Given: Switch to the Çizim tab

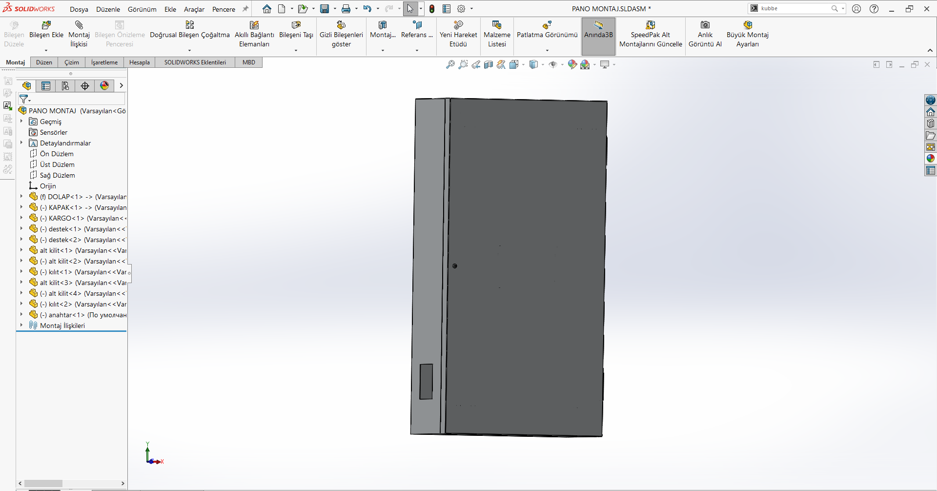Looking at the screenshot, I should [72, 62].
